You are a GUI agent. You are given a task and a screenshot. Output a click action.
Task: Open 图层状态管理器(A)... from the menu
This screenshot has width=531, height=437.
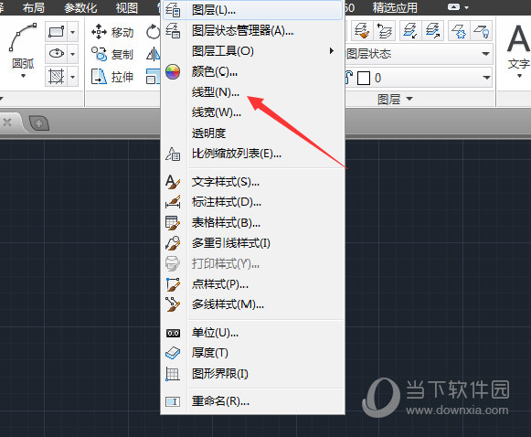coord(252,31)
